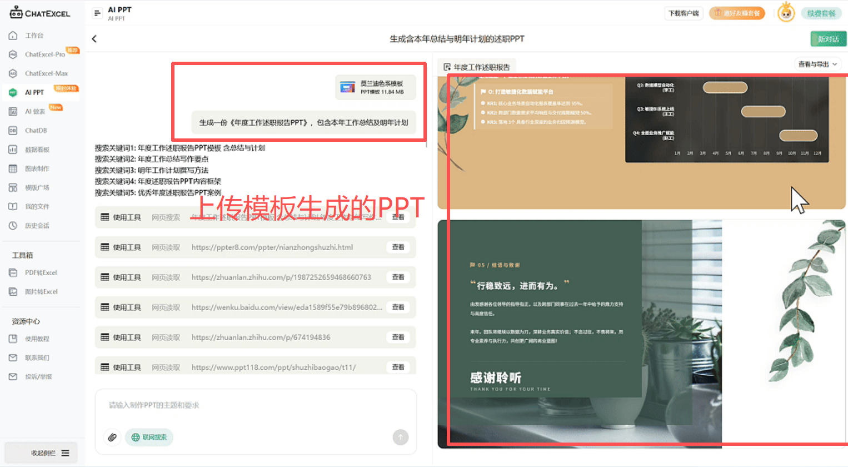Image resolution: width=848 pixels, height=467 pixels.
Task: View the ppter8.com tool result
Action: pyautogui.click(x=398, y=247)
